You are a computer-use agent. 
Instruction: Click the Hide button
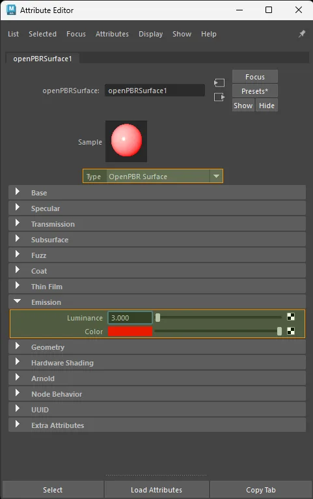tap(267, 106)
